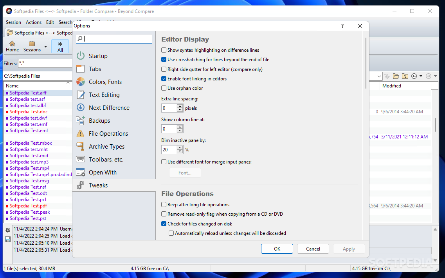
Task: Select the Tweaks gears icon
Action: click(x=81, y=185)
